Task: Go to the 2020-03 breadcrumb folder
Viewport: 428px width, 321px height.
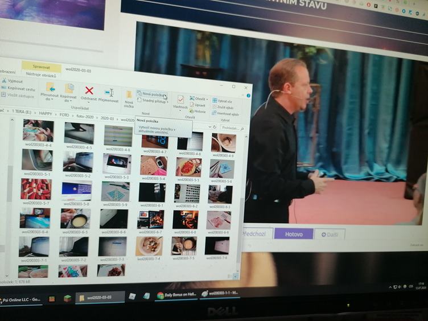Action: pyautogui.click(x=107, y=118)
